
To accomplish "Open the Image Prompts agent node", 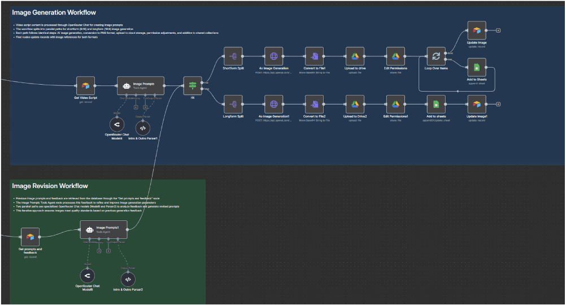I will 141,85.
